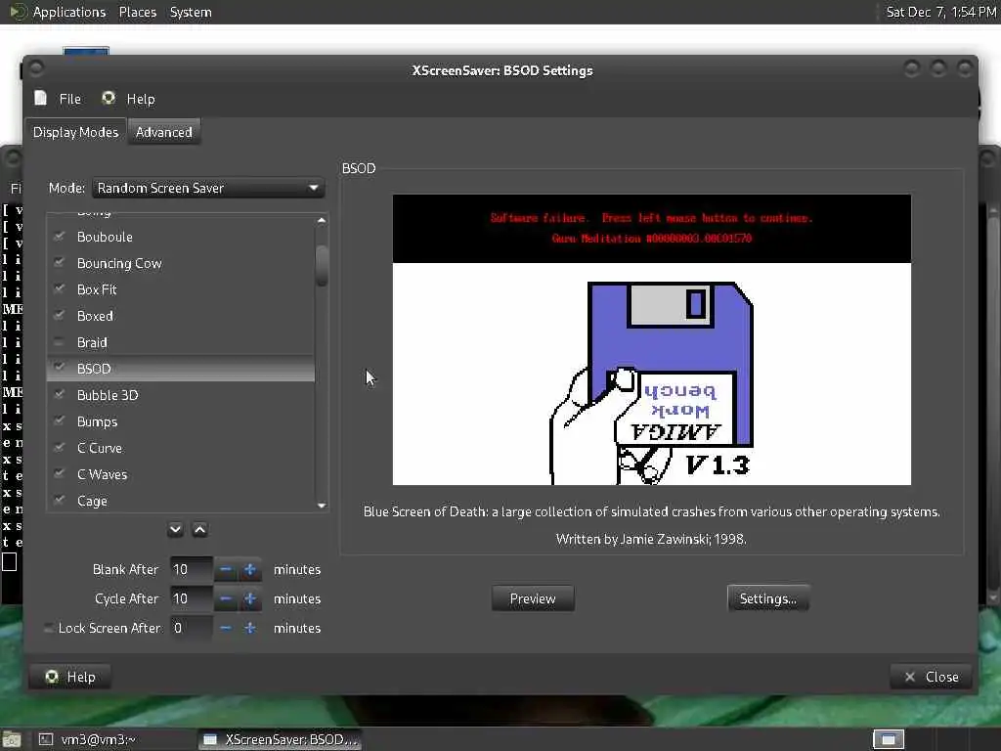
Task: Switch to the Advanced tab
Action: tap(164, 132)
